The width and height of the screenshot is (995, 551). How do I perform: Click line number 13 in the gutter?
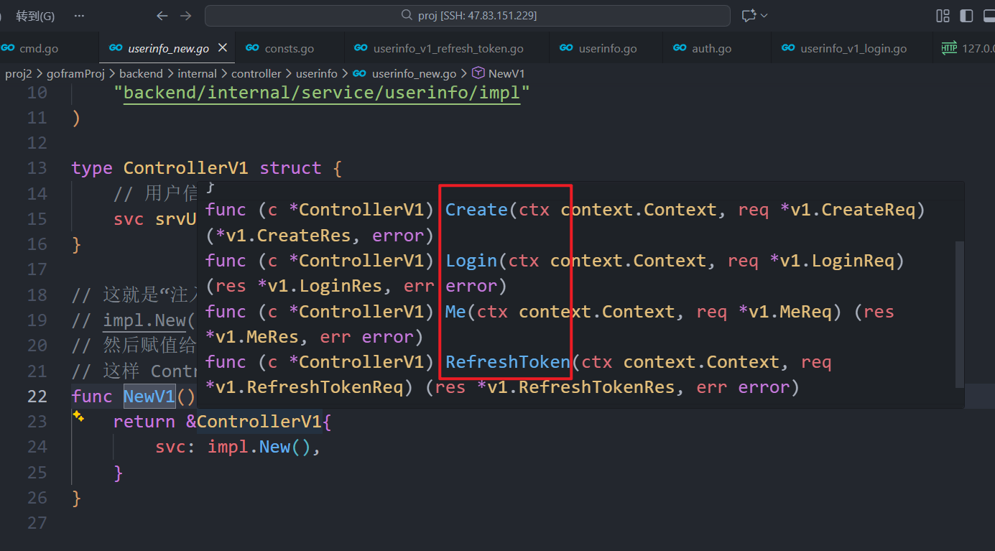(x=37, y=168)
